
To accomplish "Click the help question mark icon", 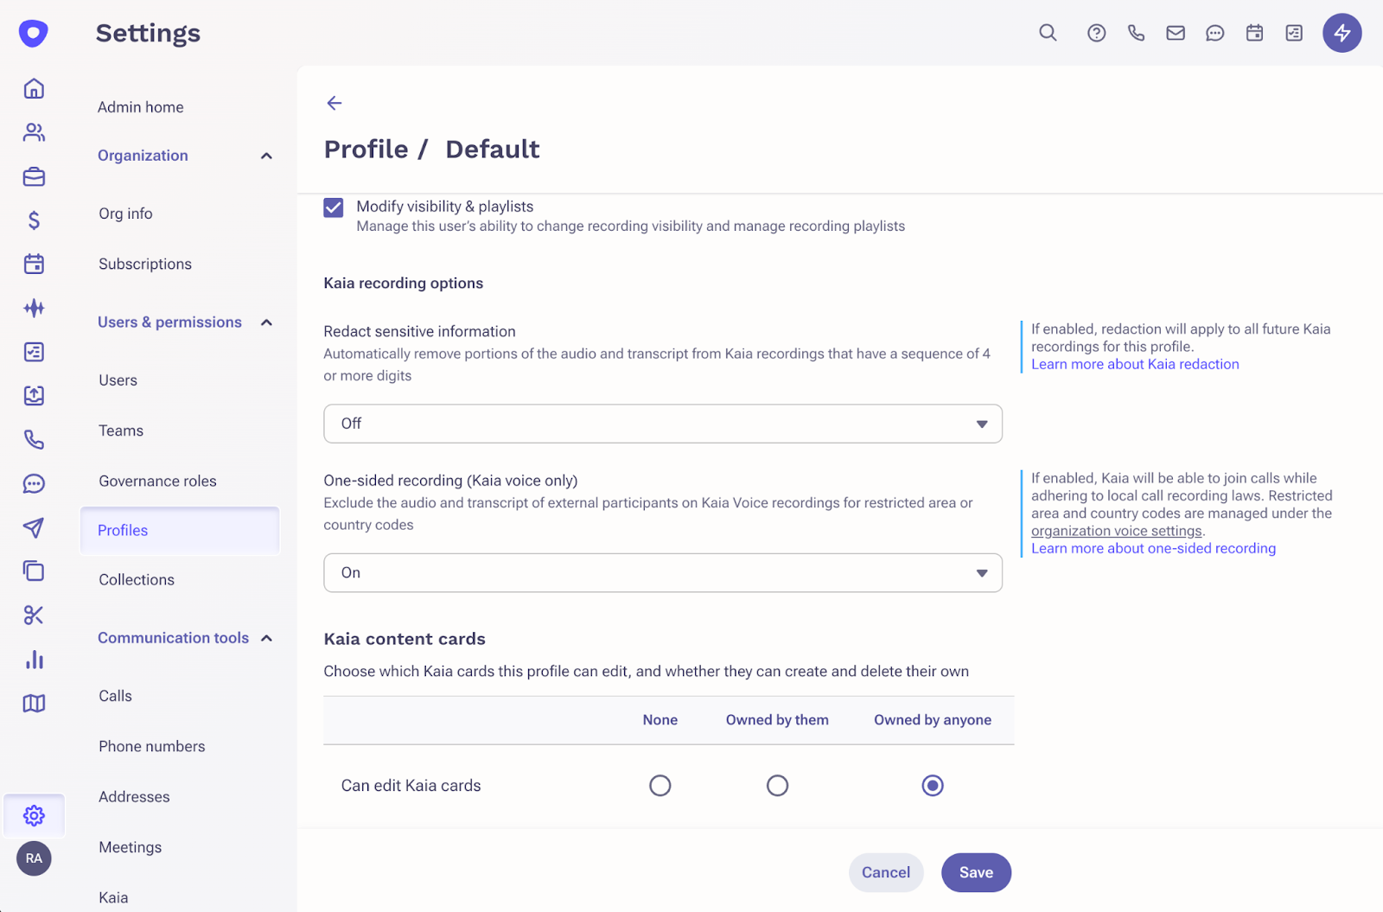I will [1096, 33].
